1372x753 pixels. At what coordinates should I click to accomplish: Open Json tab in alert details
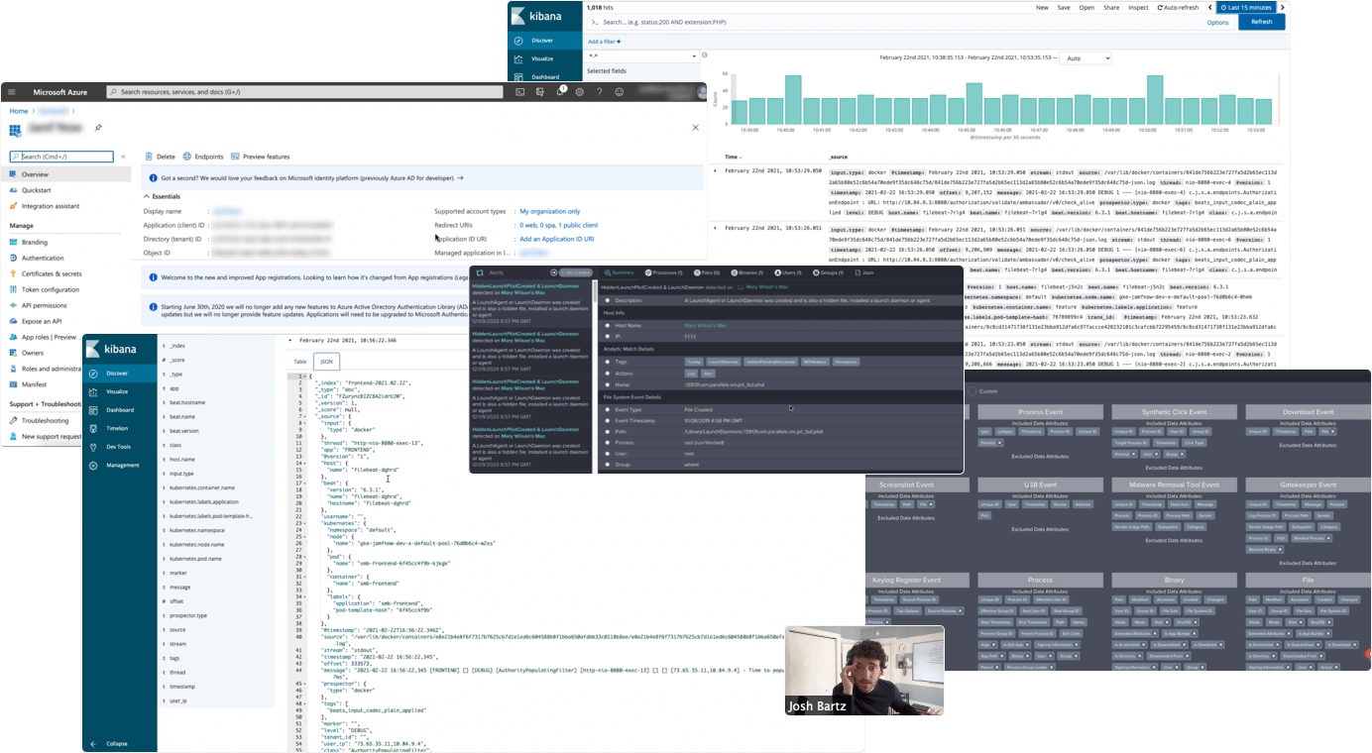865,271
